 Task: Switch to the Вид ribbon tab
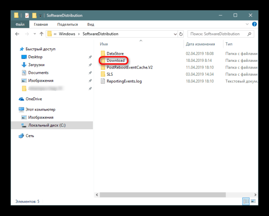pyautogui.click(x=91, y=24)
